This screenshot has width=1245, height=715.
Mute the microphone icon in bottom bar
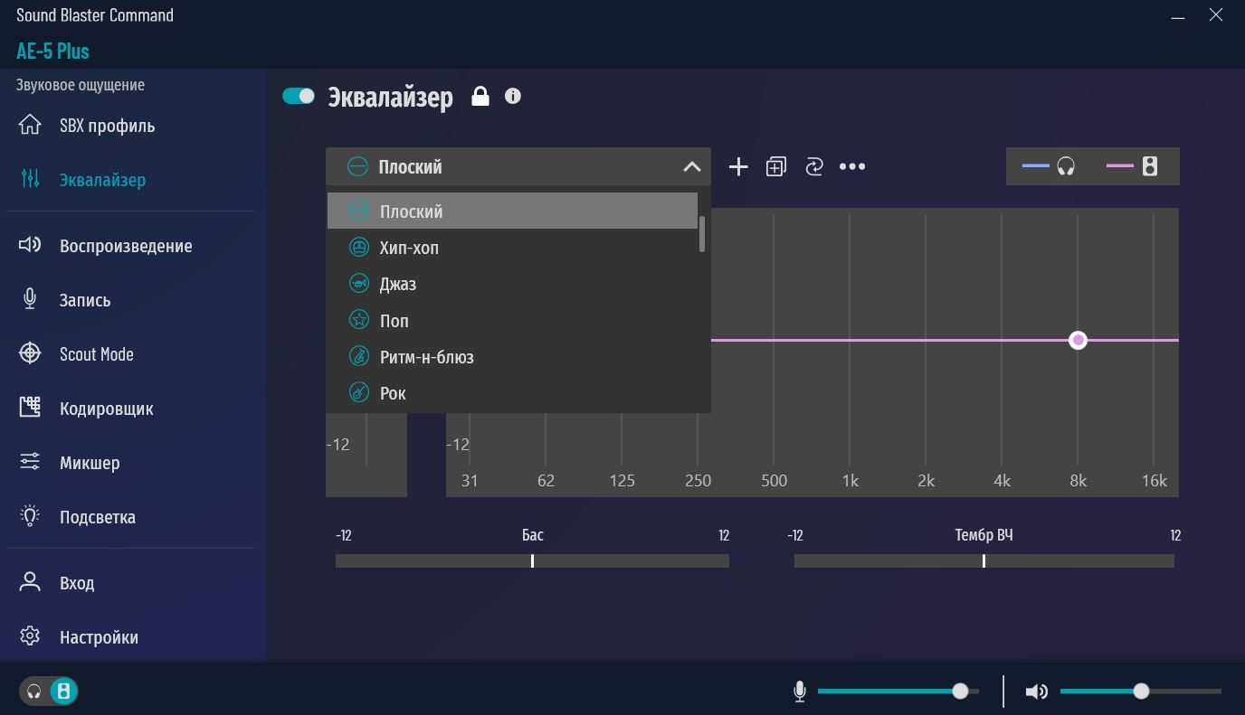click(800, 691)
